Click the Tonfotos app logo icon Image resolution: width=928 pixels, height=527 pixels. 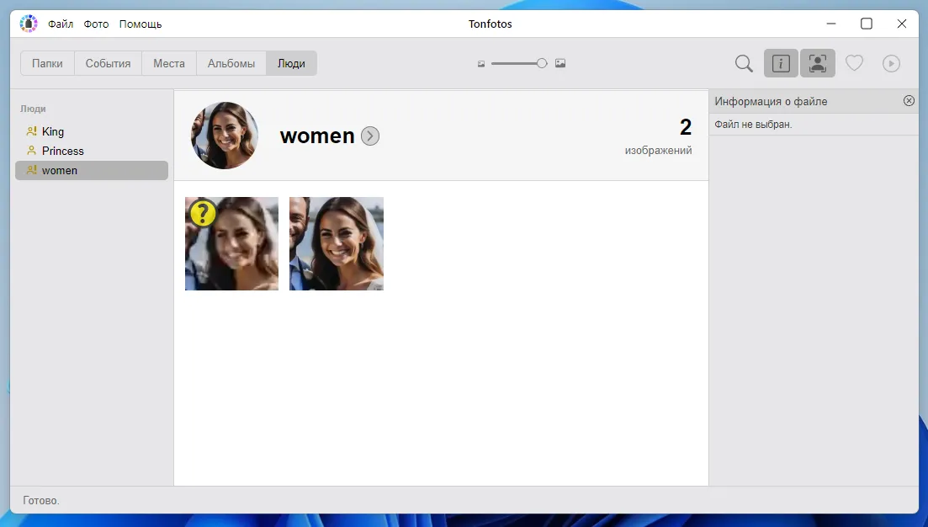(29, 24)
